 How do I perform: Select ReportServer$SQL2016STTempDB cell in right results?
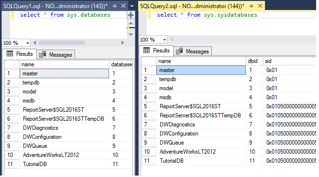click(201, 115)
